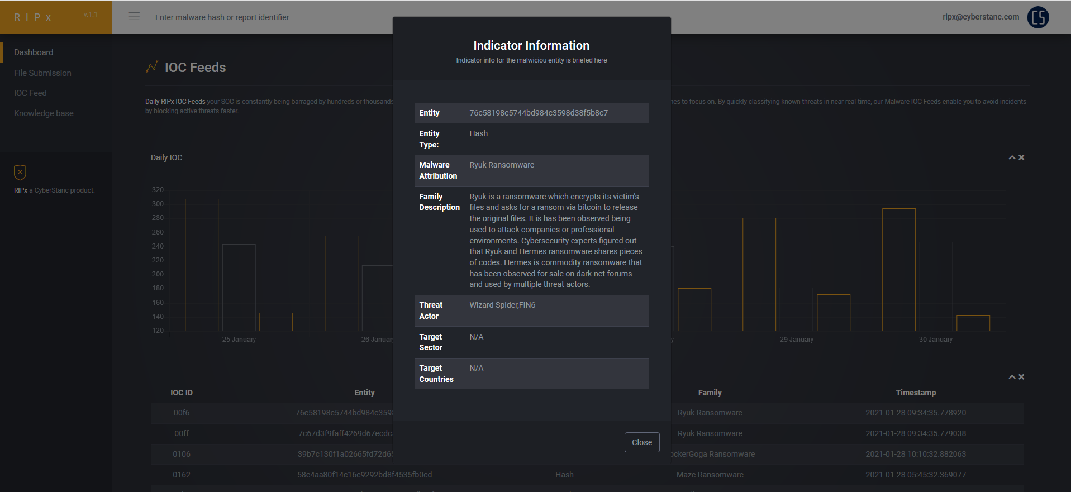Viewport: 1071px width, 492px height.
Task: Open Knowledge base page
Action: 44,113
